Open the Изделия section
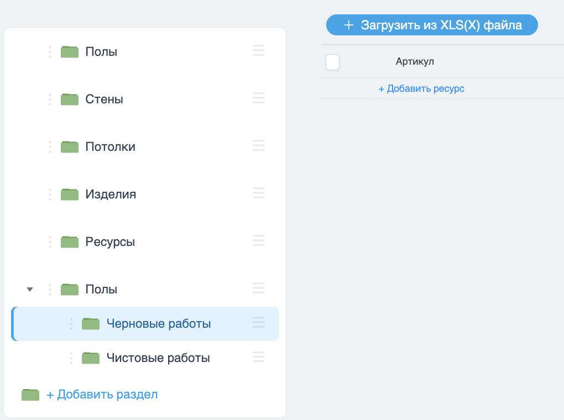The height and width of the screenshot is (420, 564). point(111,194)
